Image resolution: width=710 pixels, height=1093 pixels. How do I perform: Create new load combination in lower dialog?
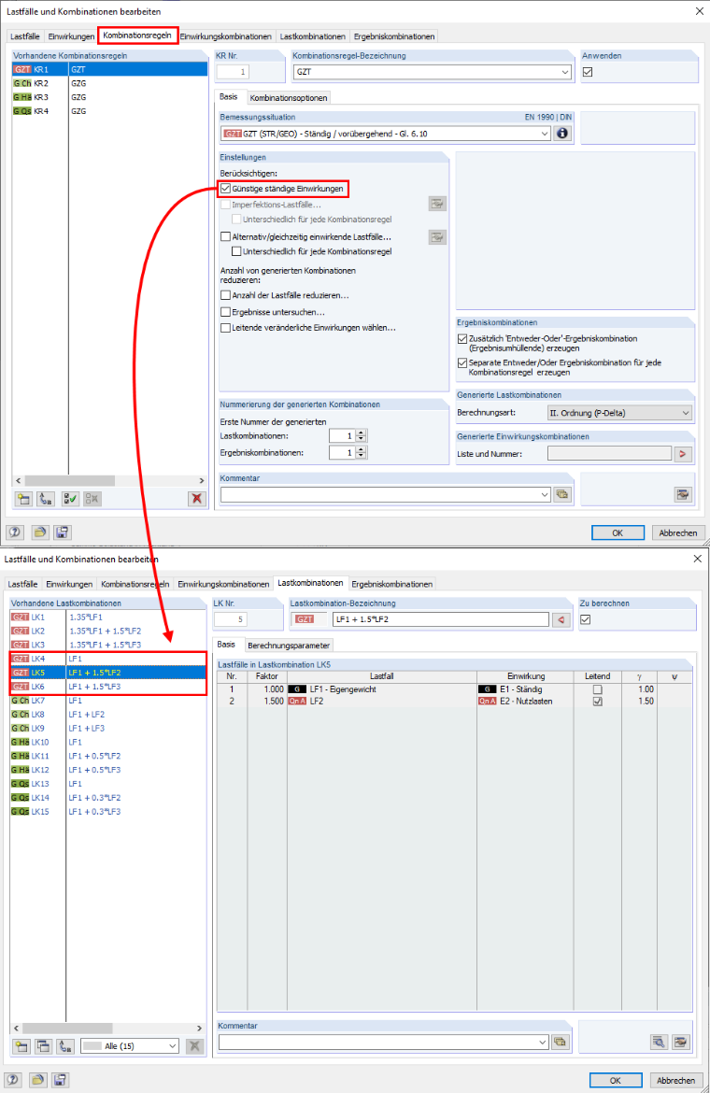pyautogui.click(x=21, y=1046)
